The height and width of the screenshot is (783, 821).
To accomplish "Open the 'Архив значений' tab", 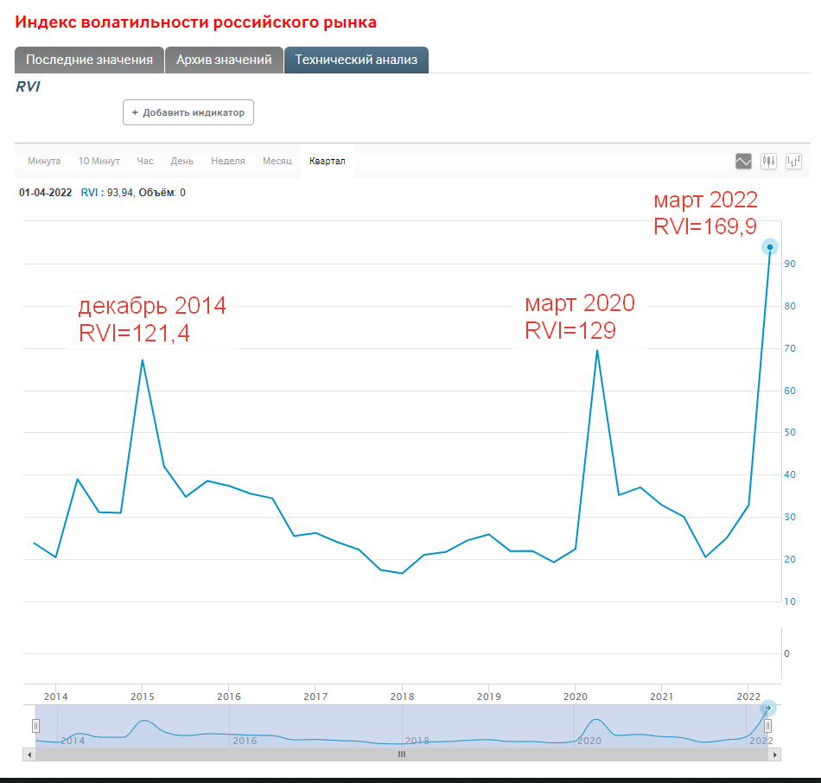I will pyautogui.click(x=224, y=60).
